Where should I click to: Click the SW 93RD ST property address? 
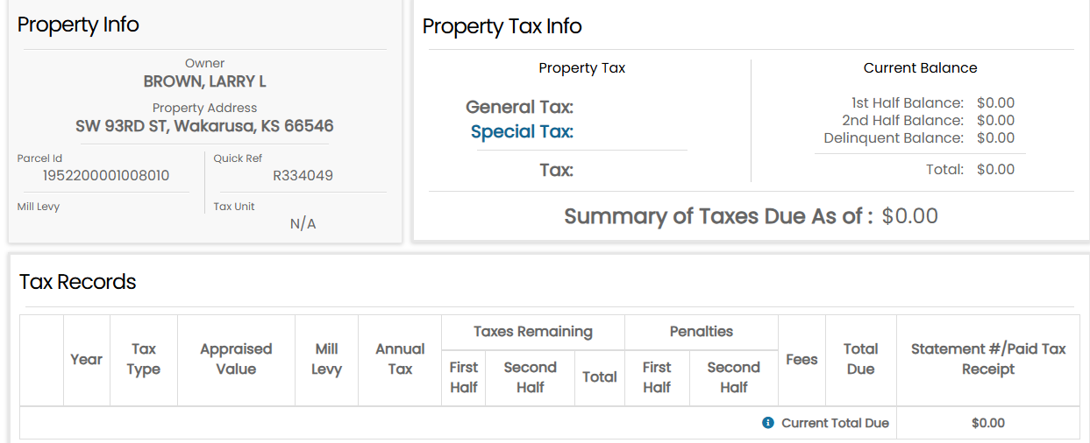[204, 126]
